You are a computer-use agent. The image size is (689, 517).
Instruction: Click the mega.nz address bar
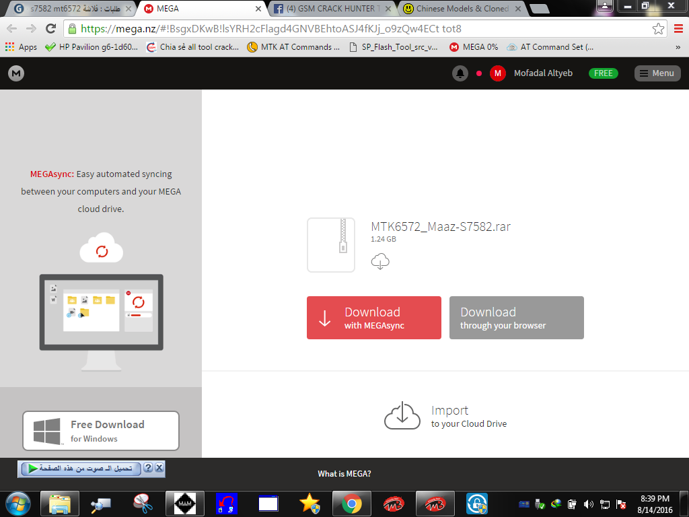point(365,29)
